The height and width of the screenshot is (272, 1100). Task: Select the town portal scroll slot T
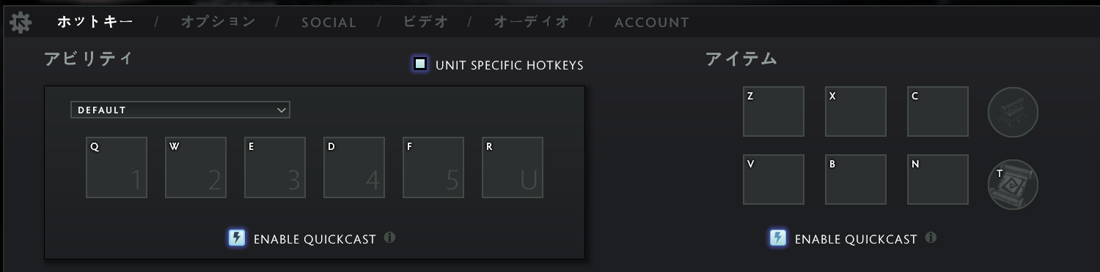(1013, 184)
